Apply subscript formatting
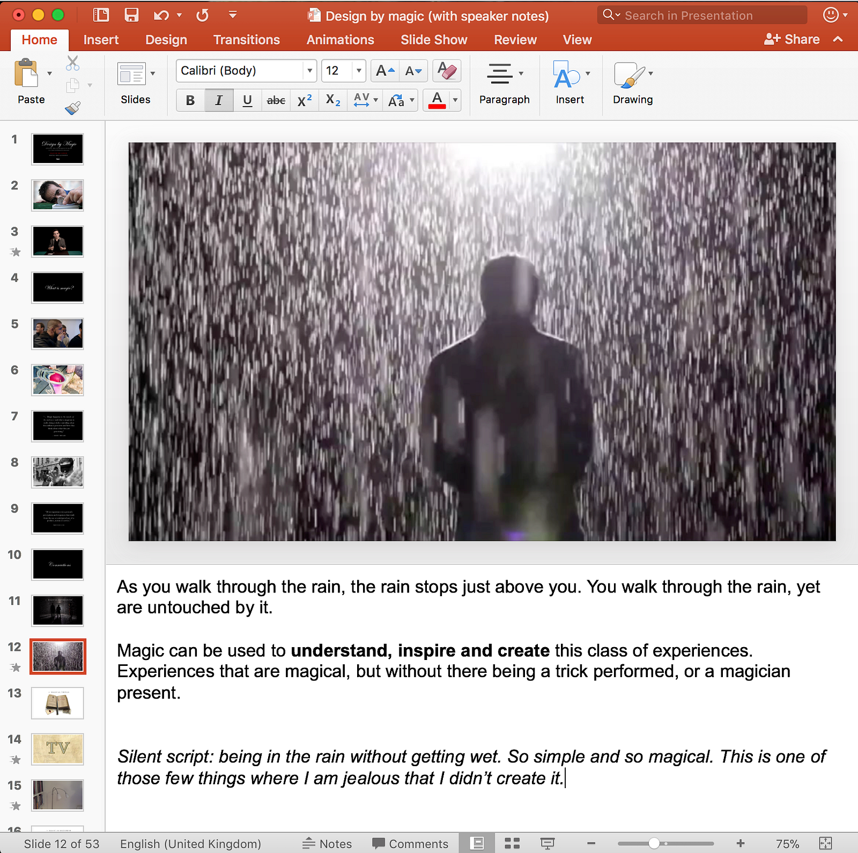 click(x=333, y=100)
